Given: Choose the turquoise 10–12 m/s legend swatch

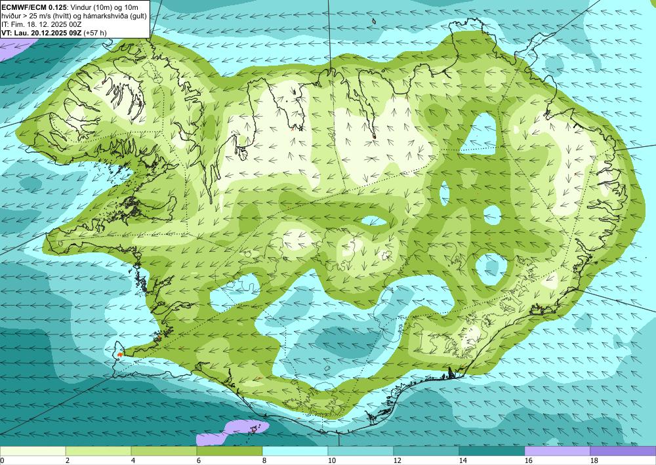Looking at the screenshot, I should coord(361,451).
